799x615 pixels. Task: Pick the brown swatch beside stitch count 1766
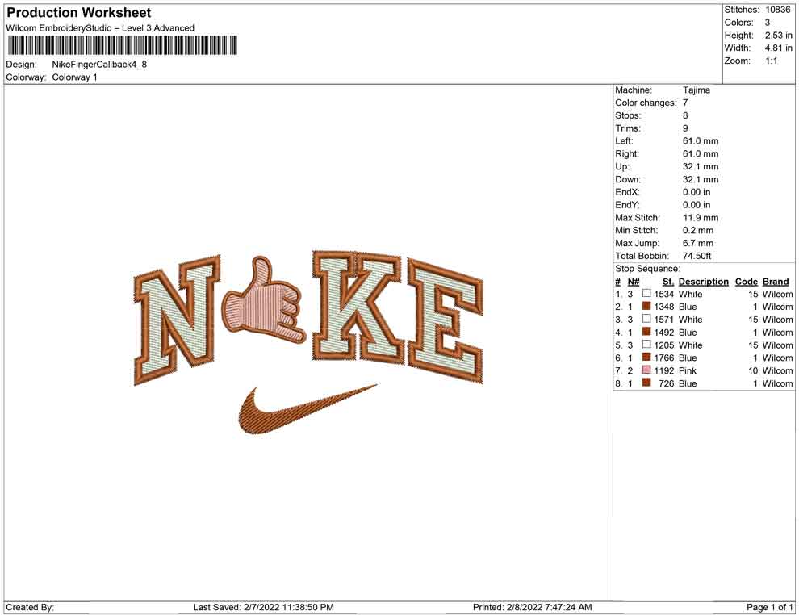click(646, 358)
